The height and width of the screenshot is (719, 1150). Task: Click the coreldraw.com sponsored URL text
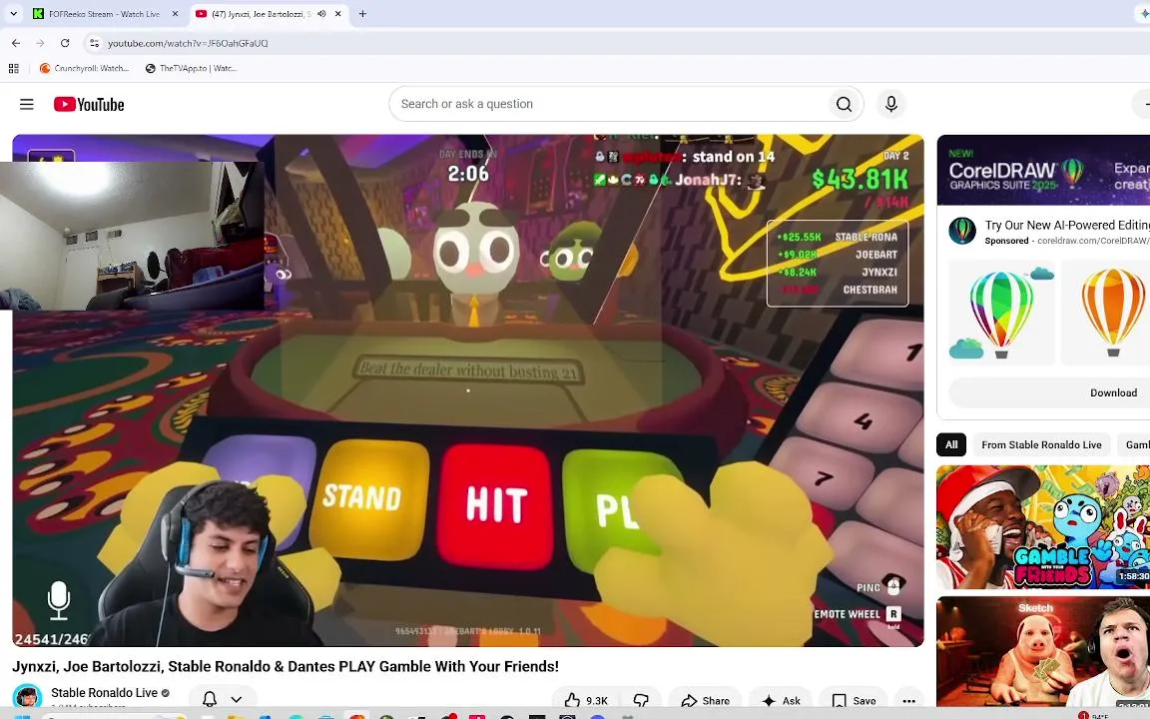point(1092,241)
